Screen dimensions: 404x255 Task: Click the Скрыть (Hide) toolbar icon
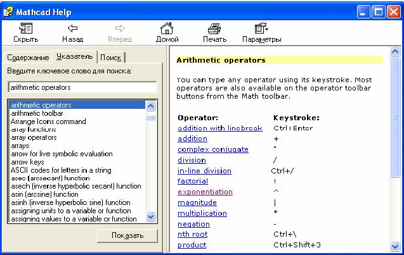(26, 28)
